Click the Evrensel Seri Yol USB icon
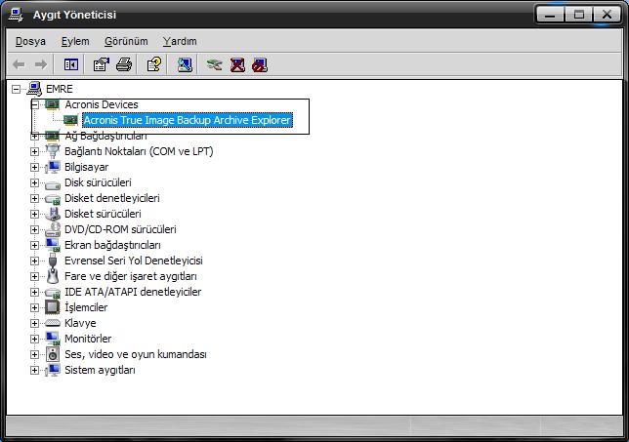 [x=53, y=261]
